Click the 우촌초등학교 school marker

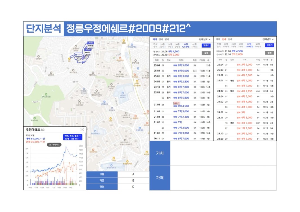pyautogui.click(x=95, y=132)
